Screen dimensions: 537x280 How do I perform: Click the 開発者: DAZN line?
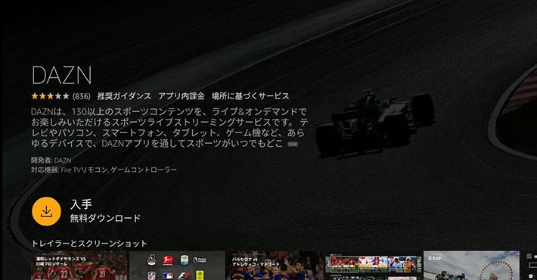(x=51, y=160)
